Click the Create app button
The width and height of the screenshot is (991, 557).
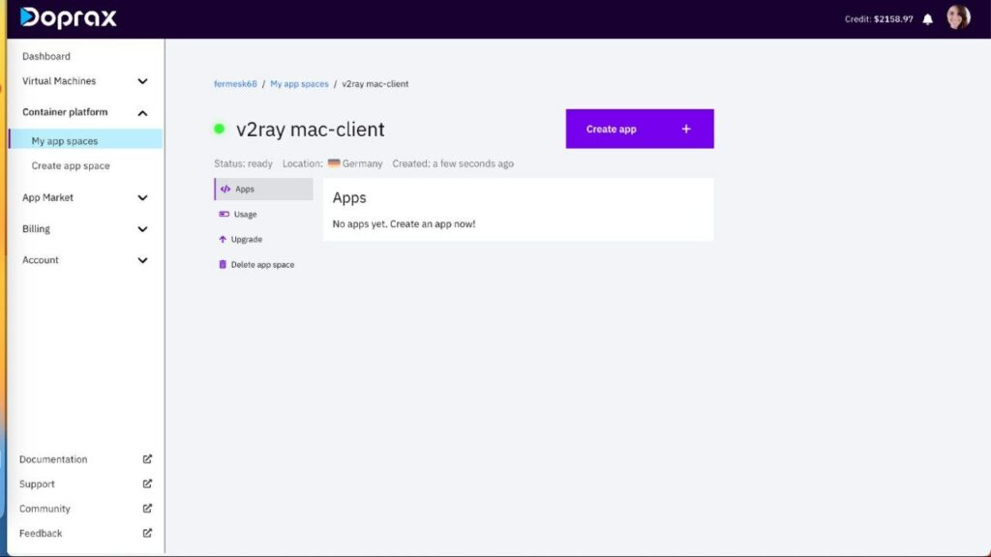[x=640, y=129]
